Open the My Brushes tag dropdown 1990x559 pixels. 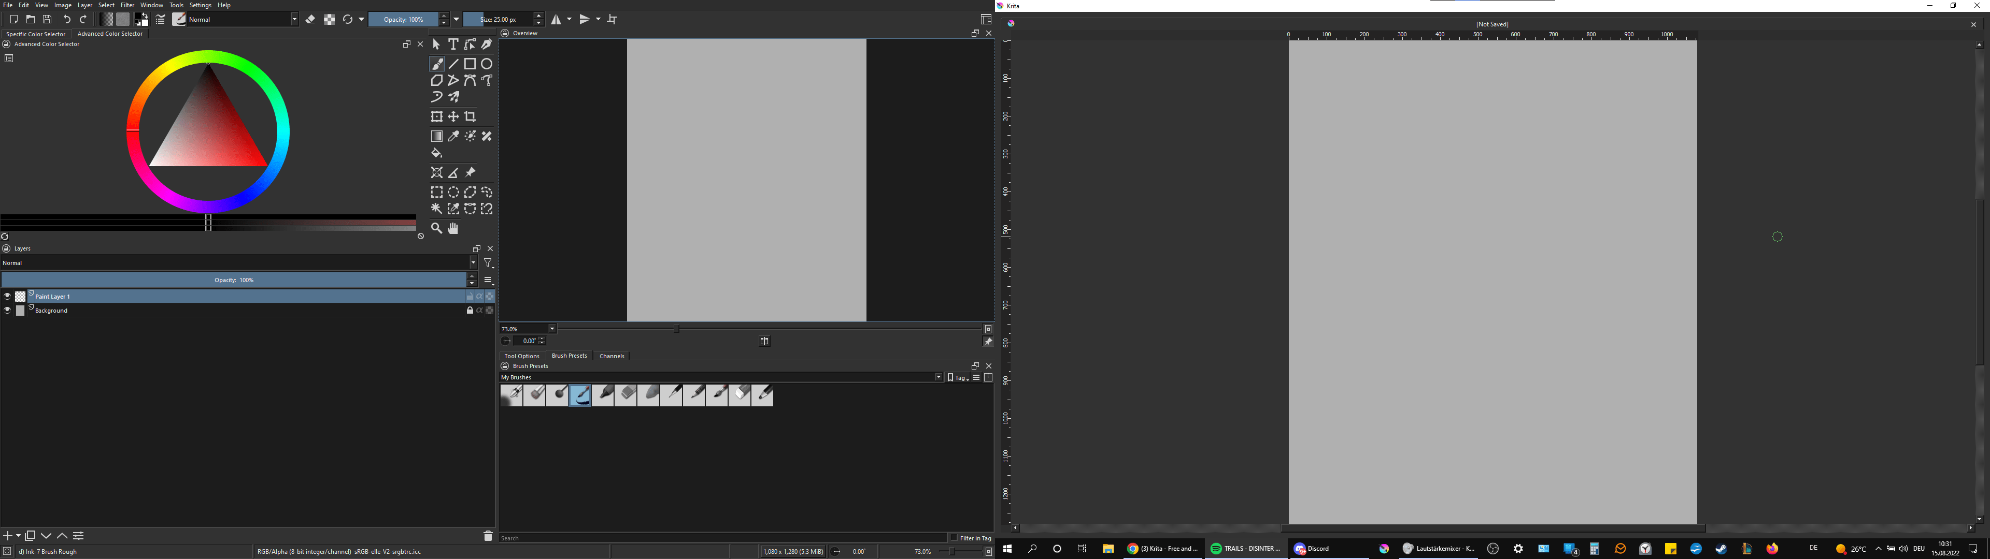point(939,377)
